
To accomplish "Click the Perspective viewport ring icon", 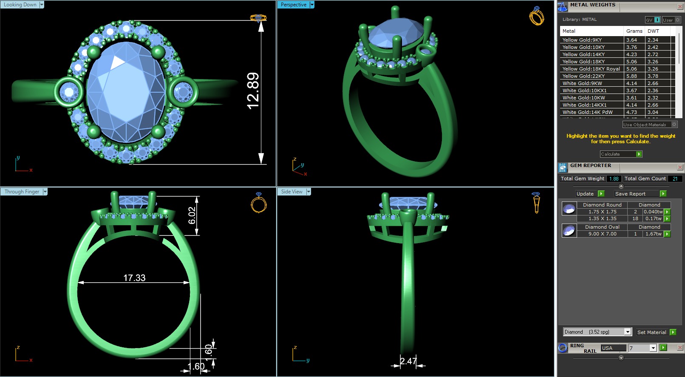I will click(x=537, y=16).
